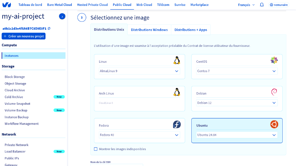The height and width of the screenshot is (166, 296).
Task: Switch to the Distributions Windows tab
Action: pyautogui.click(x=149, y=30)
